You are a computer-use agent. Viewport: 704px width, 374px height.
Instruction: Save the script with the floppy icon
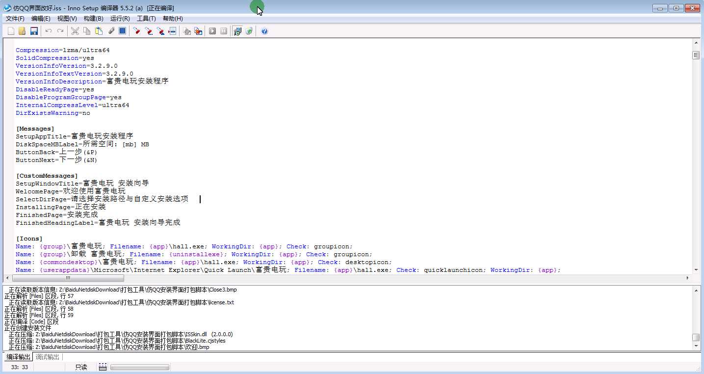[x=34, y=31]
